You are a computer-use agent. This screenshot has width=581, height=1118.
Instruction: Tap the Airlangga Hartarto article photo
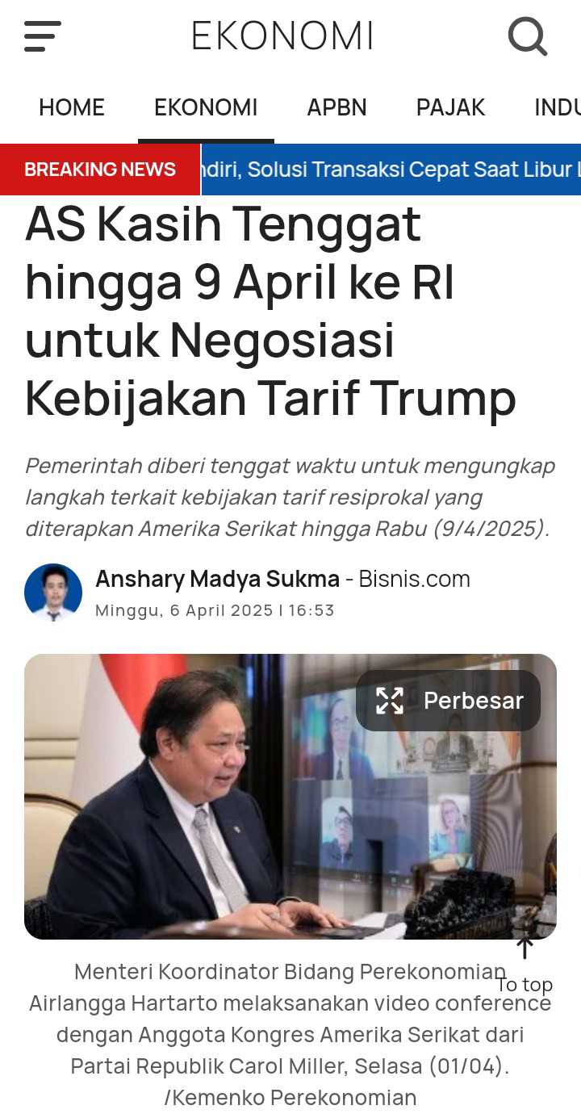(x=290, y=797)
